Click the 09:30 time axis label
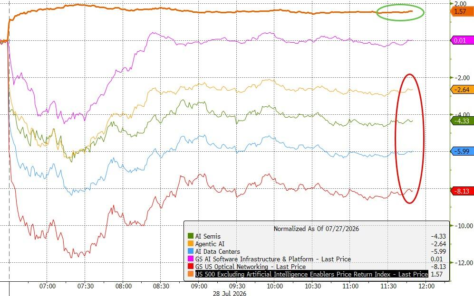This screenshot has width=474, height=296. click(237, 286)
